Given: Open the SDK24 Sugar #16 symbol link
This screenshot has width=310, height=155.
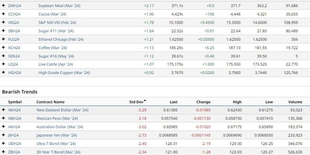Looking at the screenshot, I should click(x=14, y=56).
